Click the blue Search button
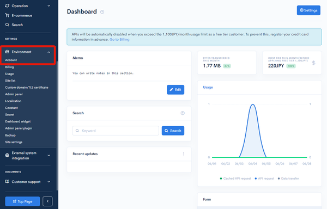 pyautogui.click(x=173, y=131)
